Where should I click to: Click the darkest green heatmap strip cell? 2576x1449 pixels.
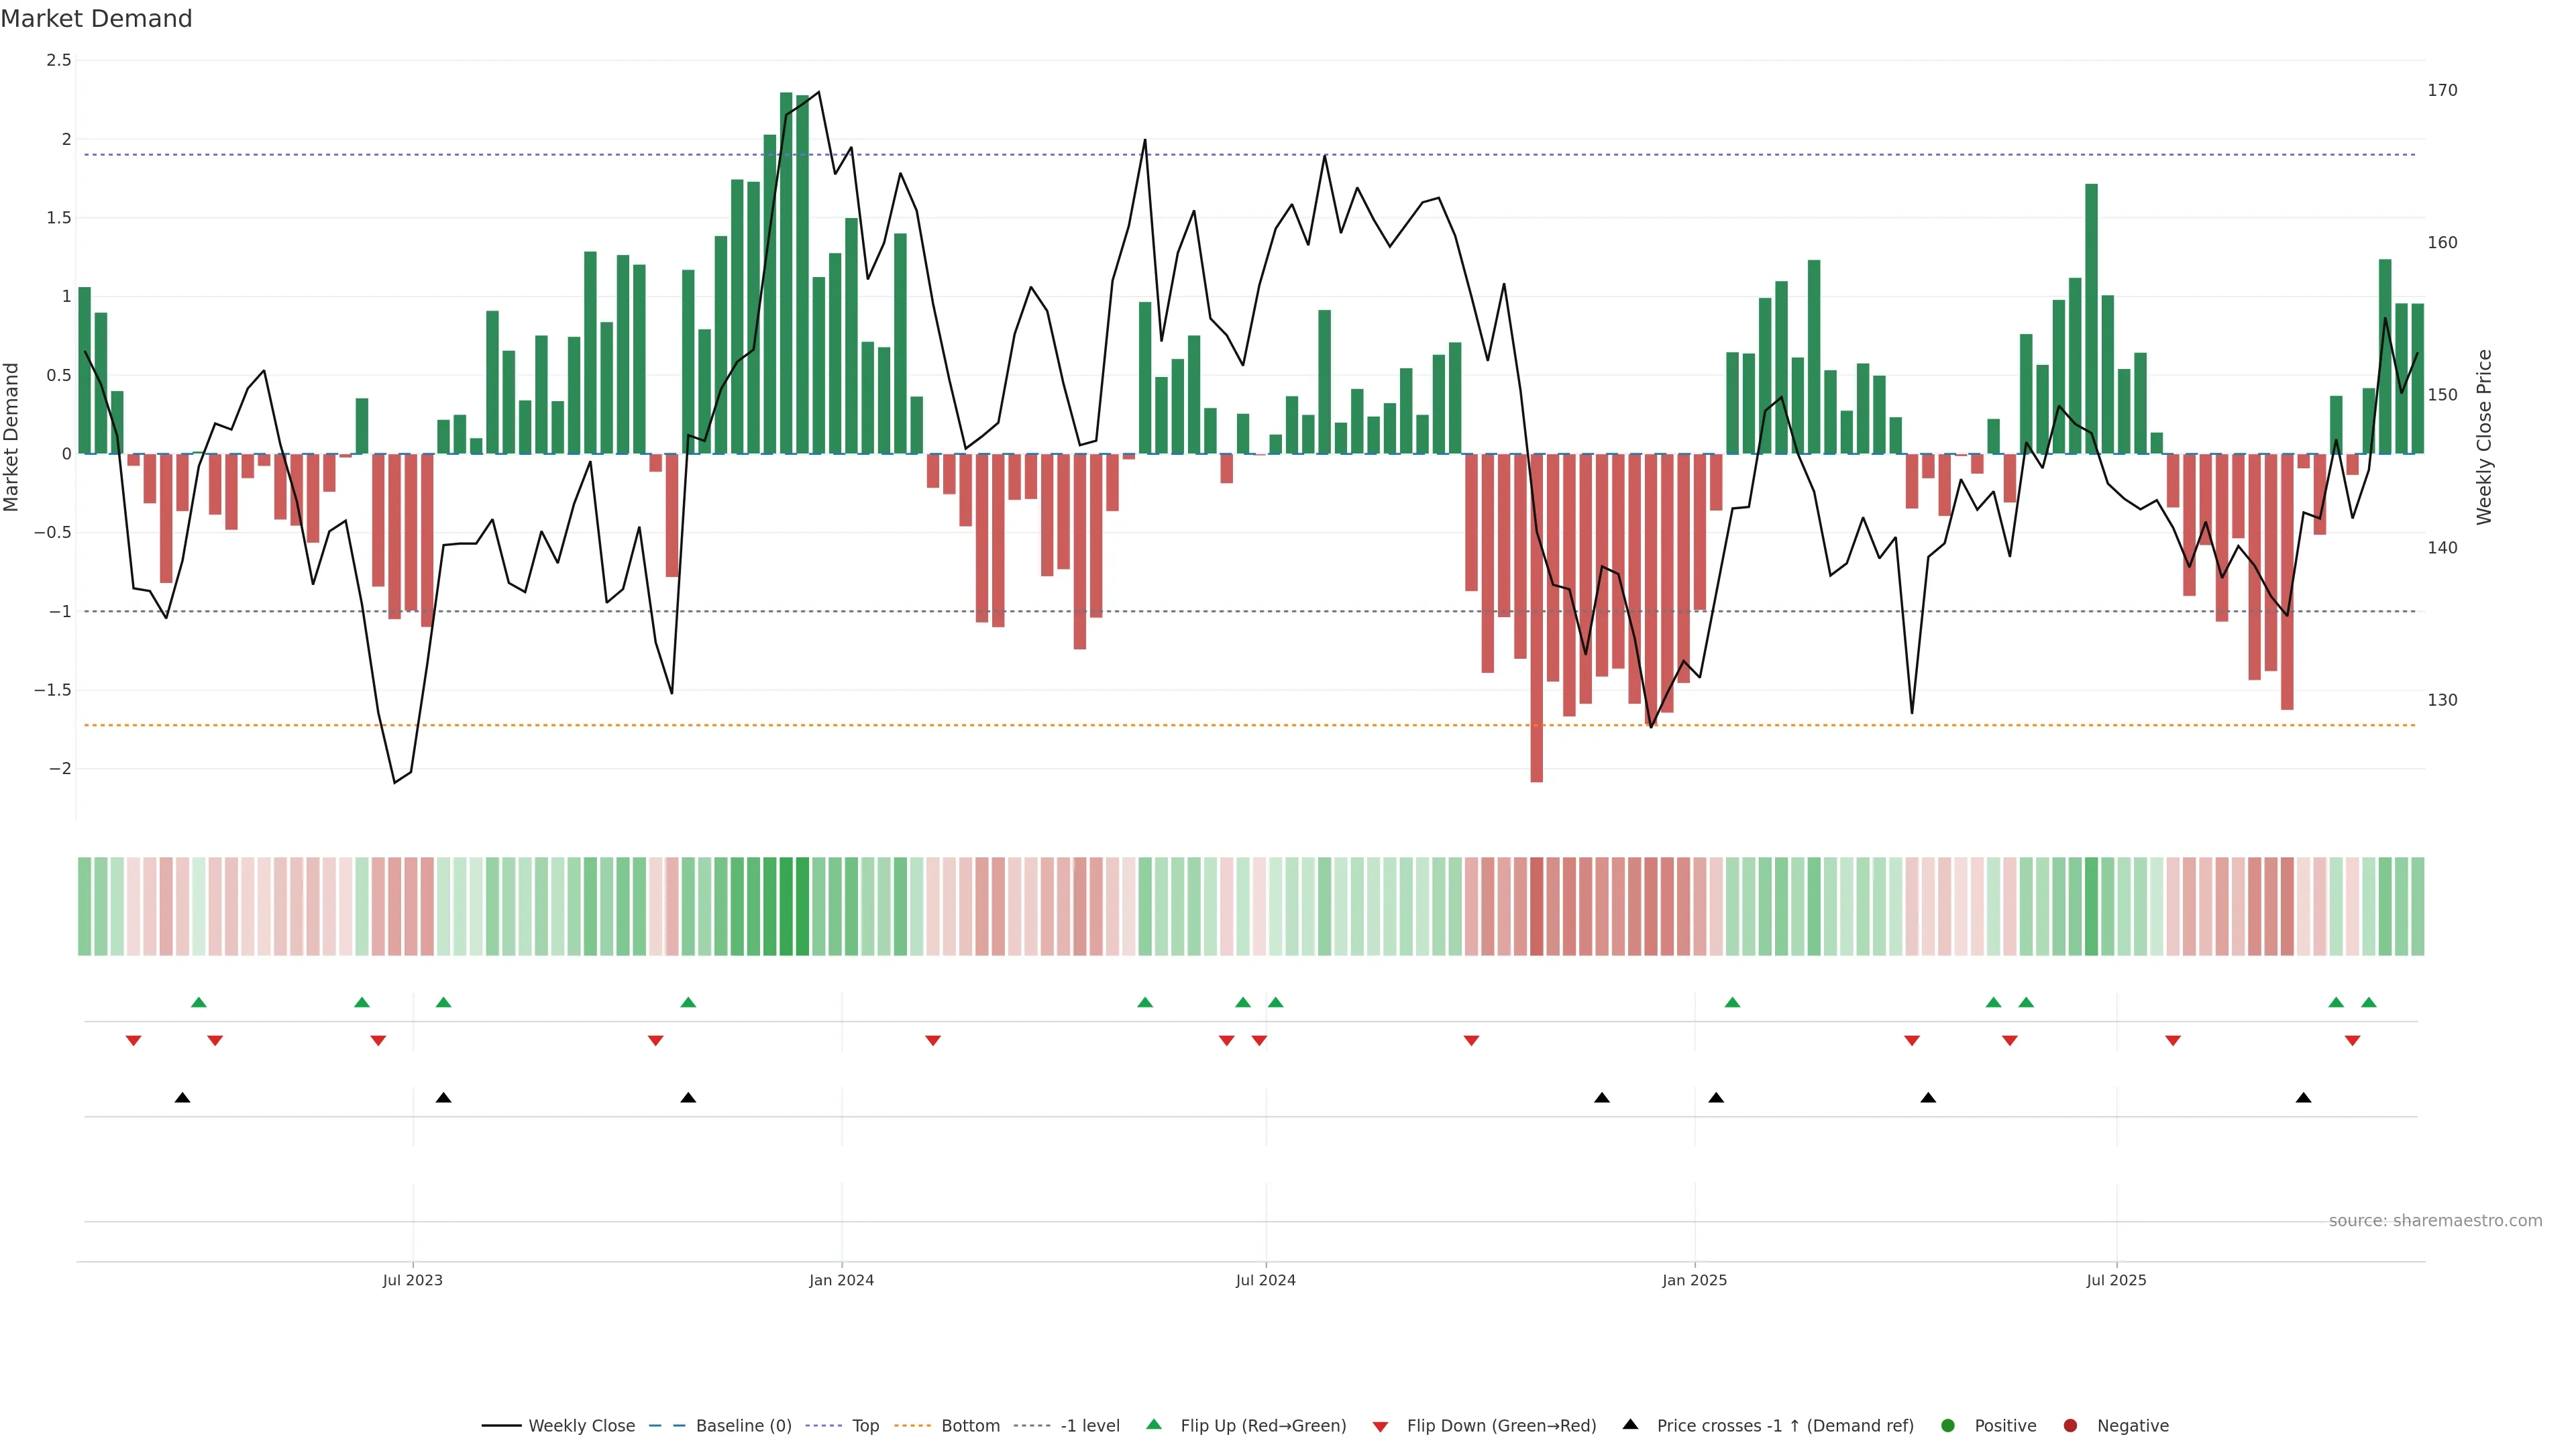[x=786, y=906]
